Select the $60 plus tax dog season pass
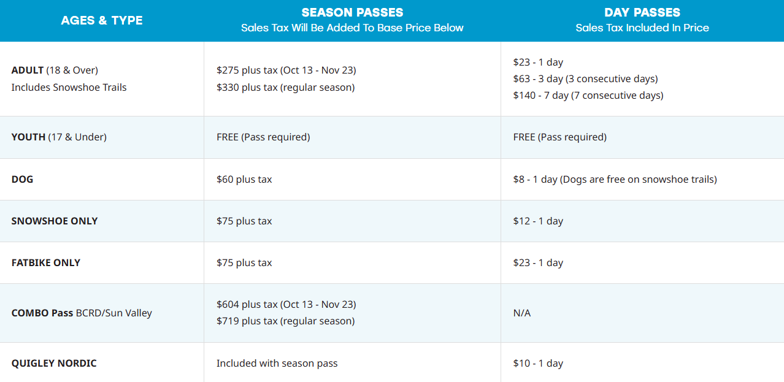 (x=244, y=180)
